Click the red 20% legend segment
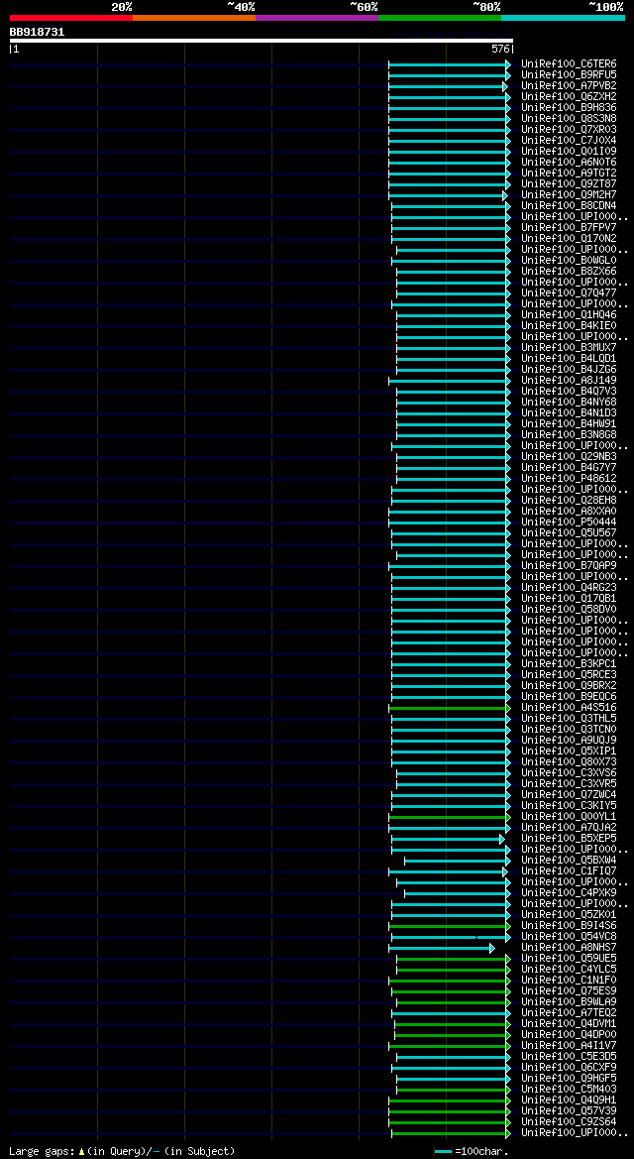Viewport: 634px width, 1159px height. [71, 17]
